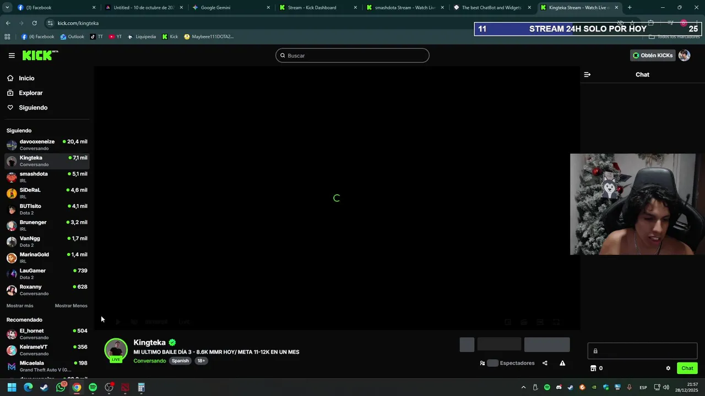This screenshot has height=396, width=705.
Task: Open WhatsApp from the taskbar
Action: 61,387
